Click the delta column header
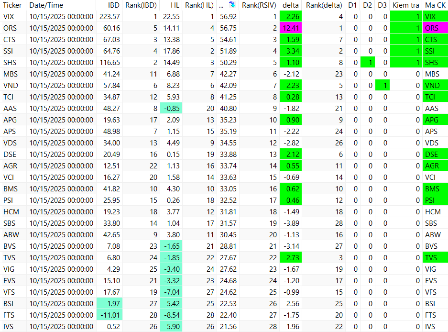This screenshot has width=448, height=332. [x=291, y=5]
